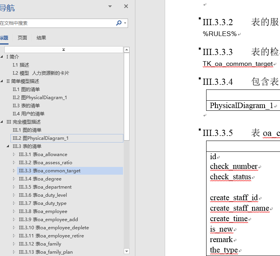Viewport: 280px width, 256px height.
Task: Expand III.3.1 表oa_allowance node
Action: pos(14,154)
